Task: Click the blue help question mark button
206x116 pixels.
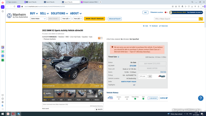Action: [x=201, y=98]
